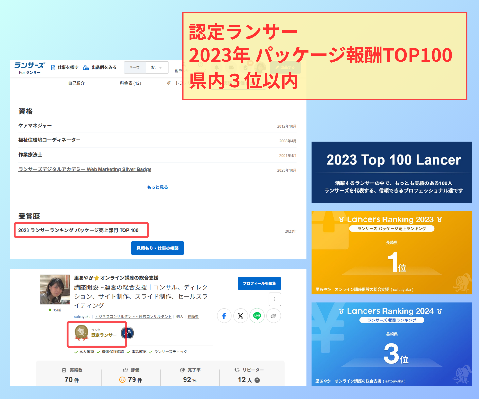Copy the profile link icon
This screenshot has width=479, height=399.
tap(274, 316)
